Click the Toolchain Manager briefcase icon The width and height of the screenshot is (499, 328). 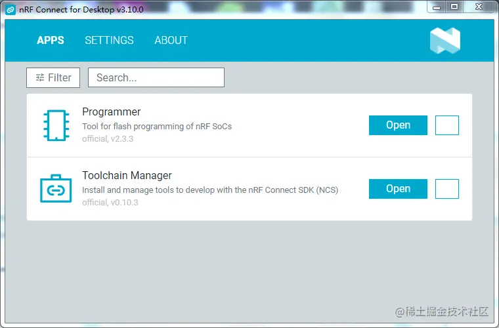56,188
